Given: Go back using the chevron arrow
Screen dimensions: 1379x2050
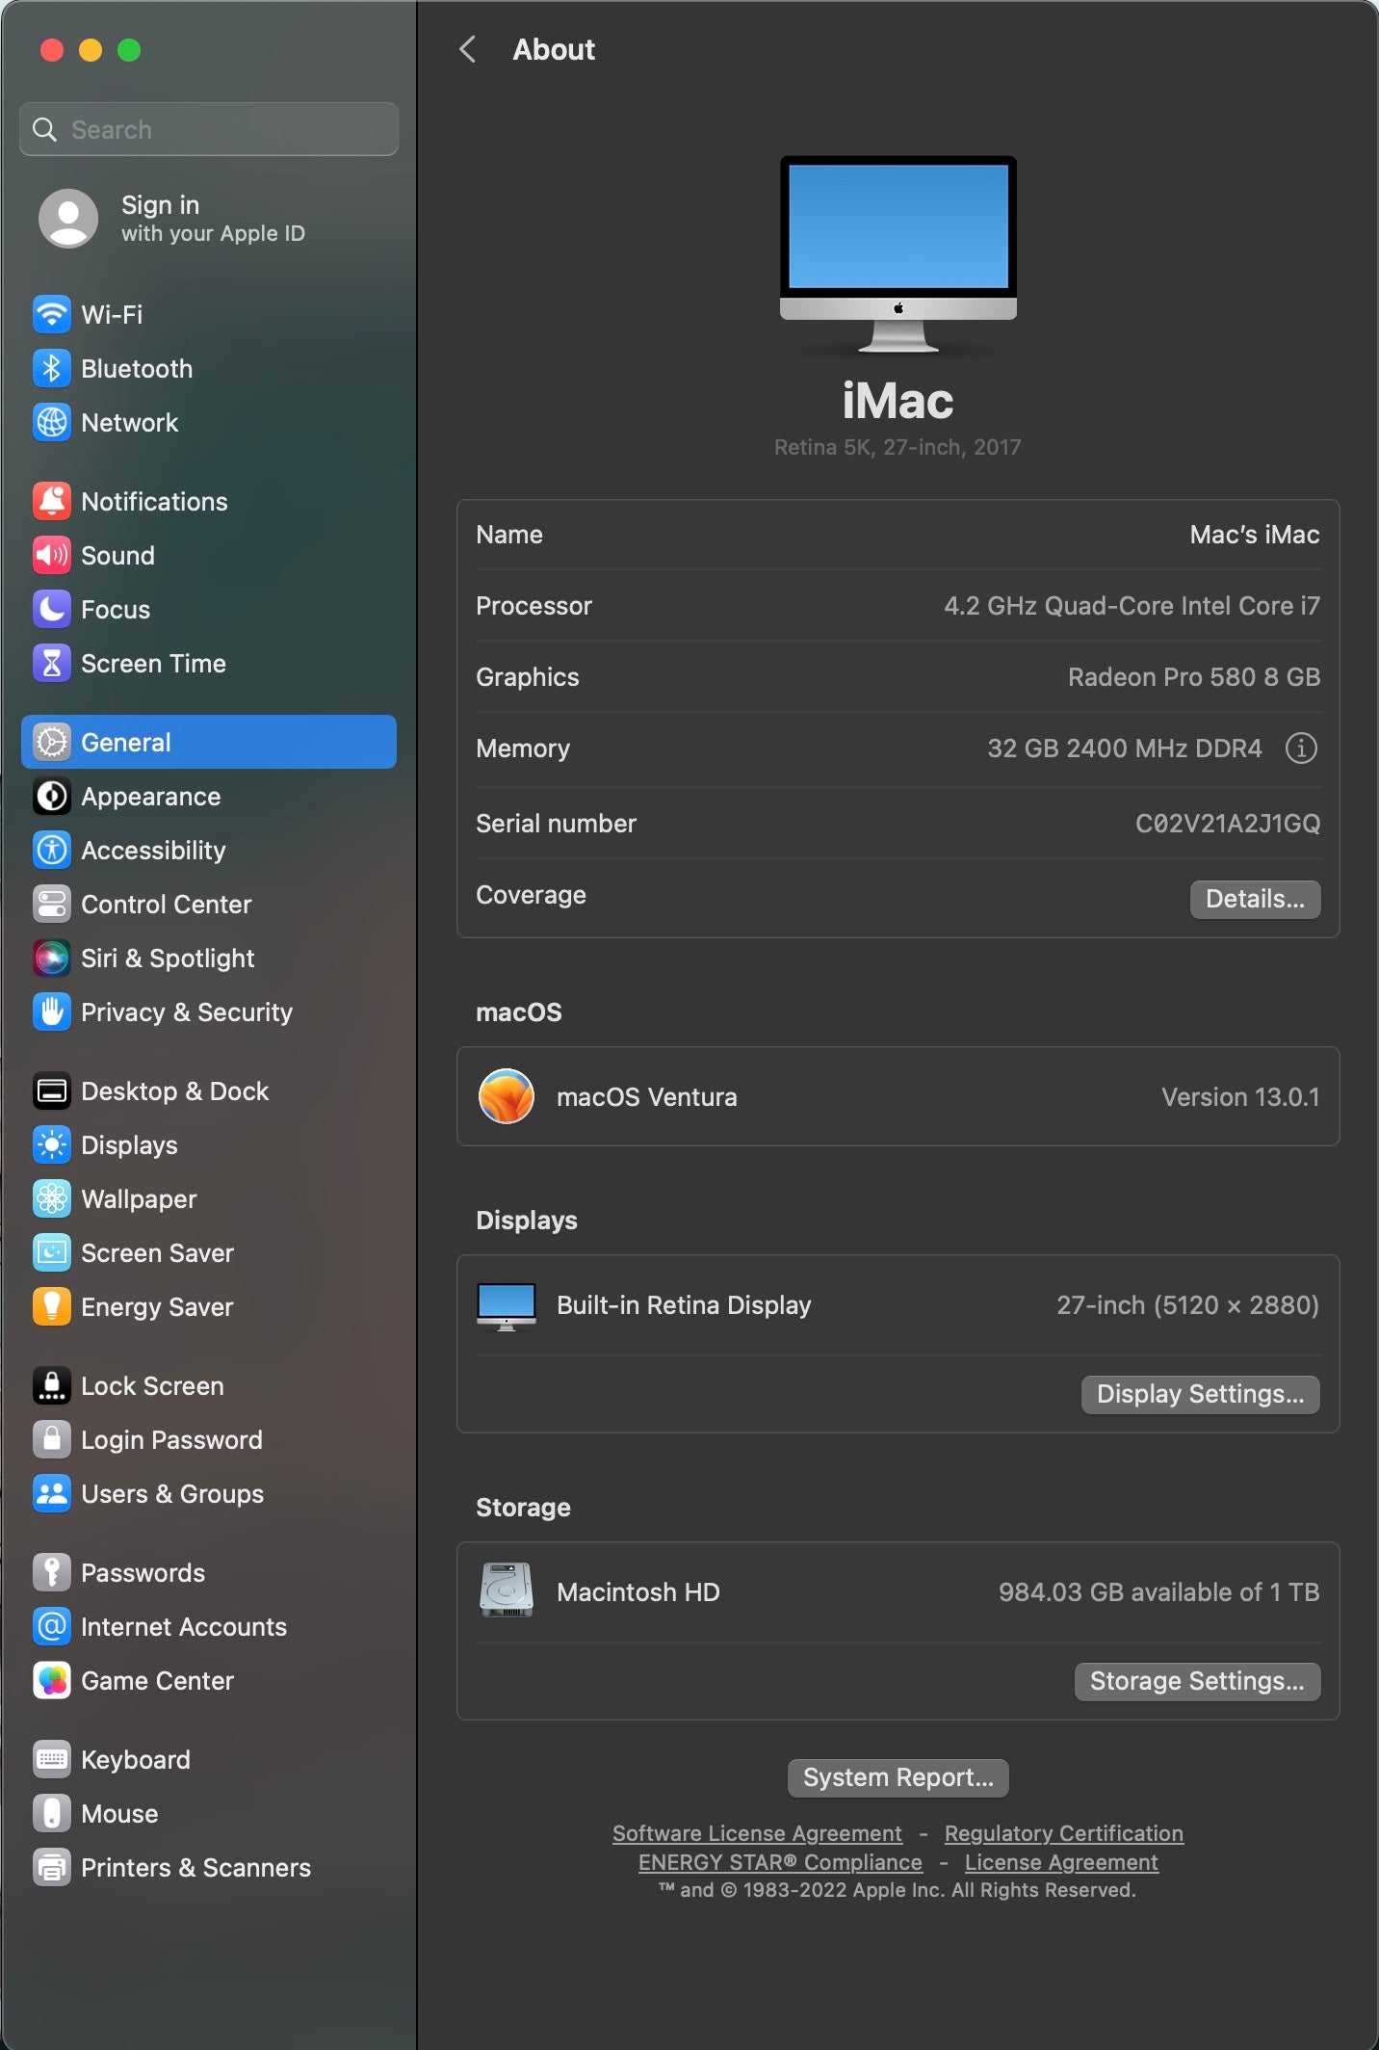Looking at the screenshot, I should tap(468, 49).
